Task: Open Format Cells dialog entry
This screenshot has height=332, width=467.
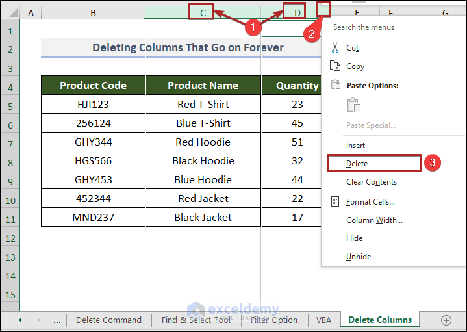Action: point(393,202)
